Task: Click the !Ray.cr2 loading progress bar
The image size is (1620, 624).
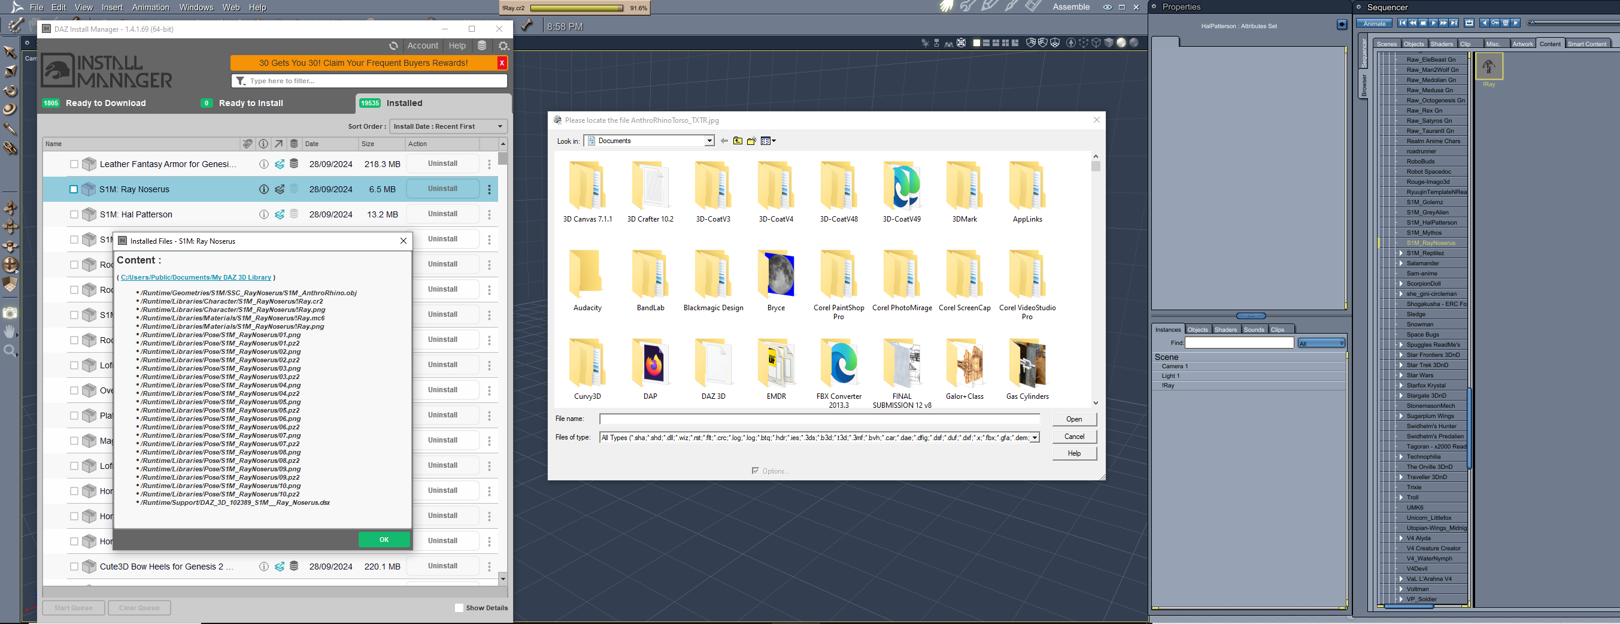Action: (577, 8)
